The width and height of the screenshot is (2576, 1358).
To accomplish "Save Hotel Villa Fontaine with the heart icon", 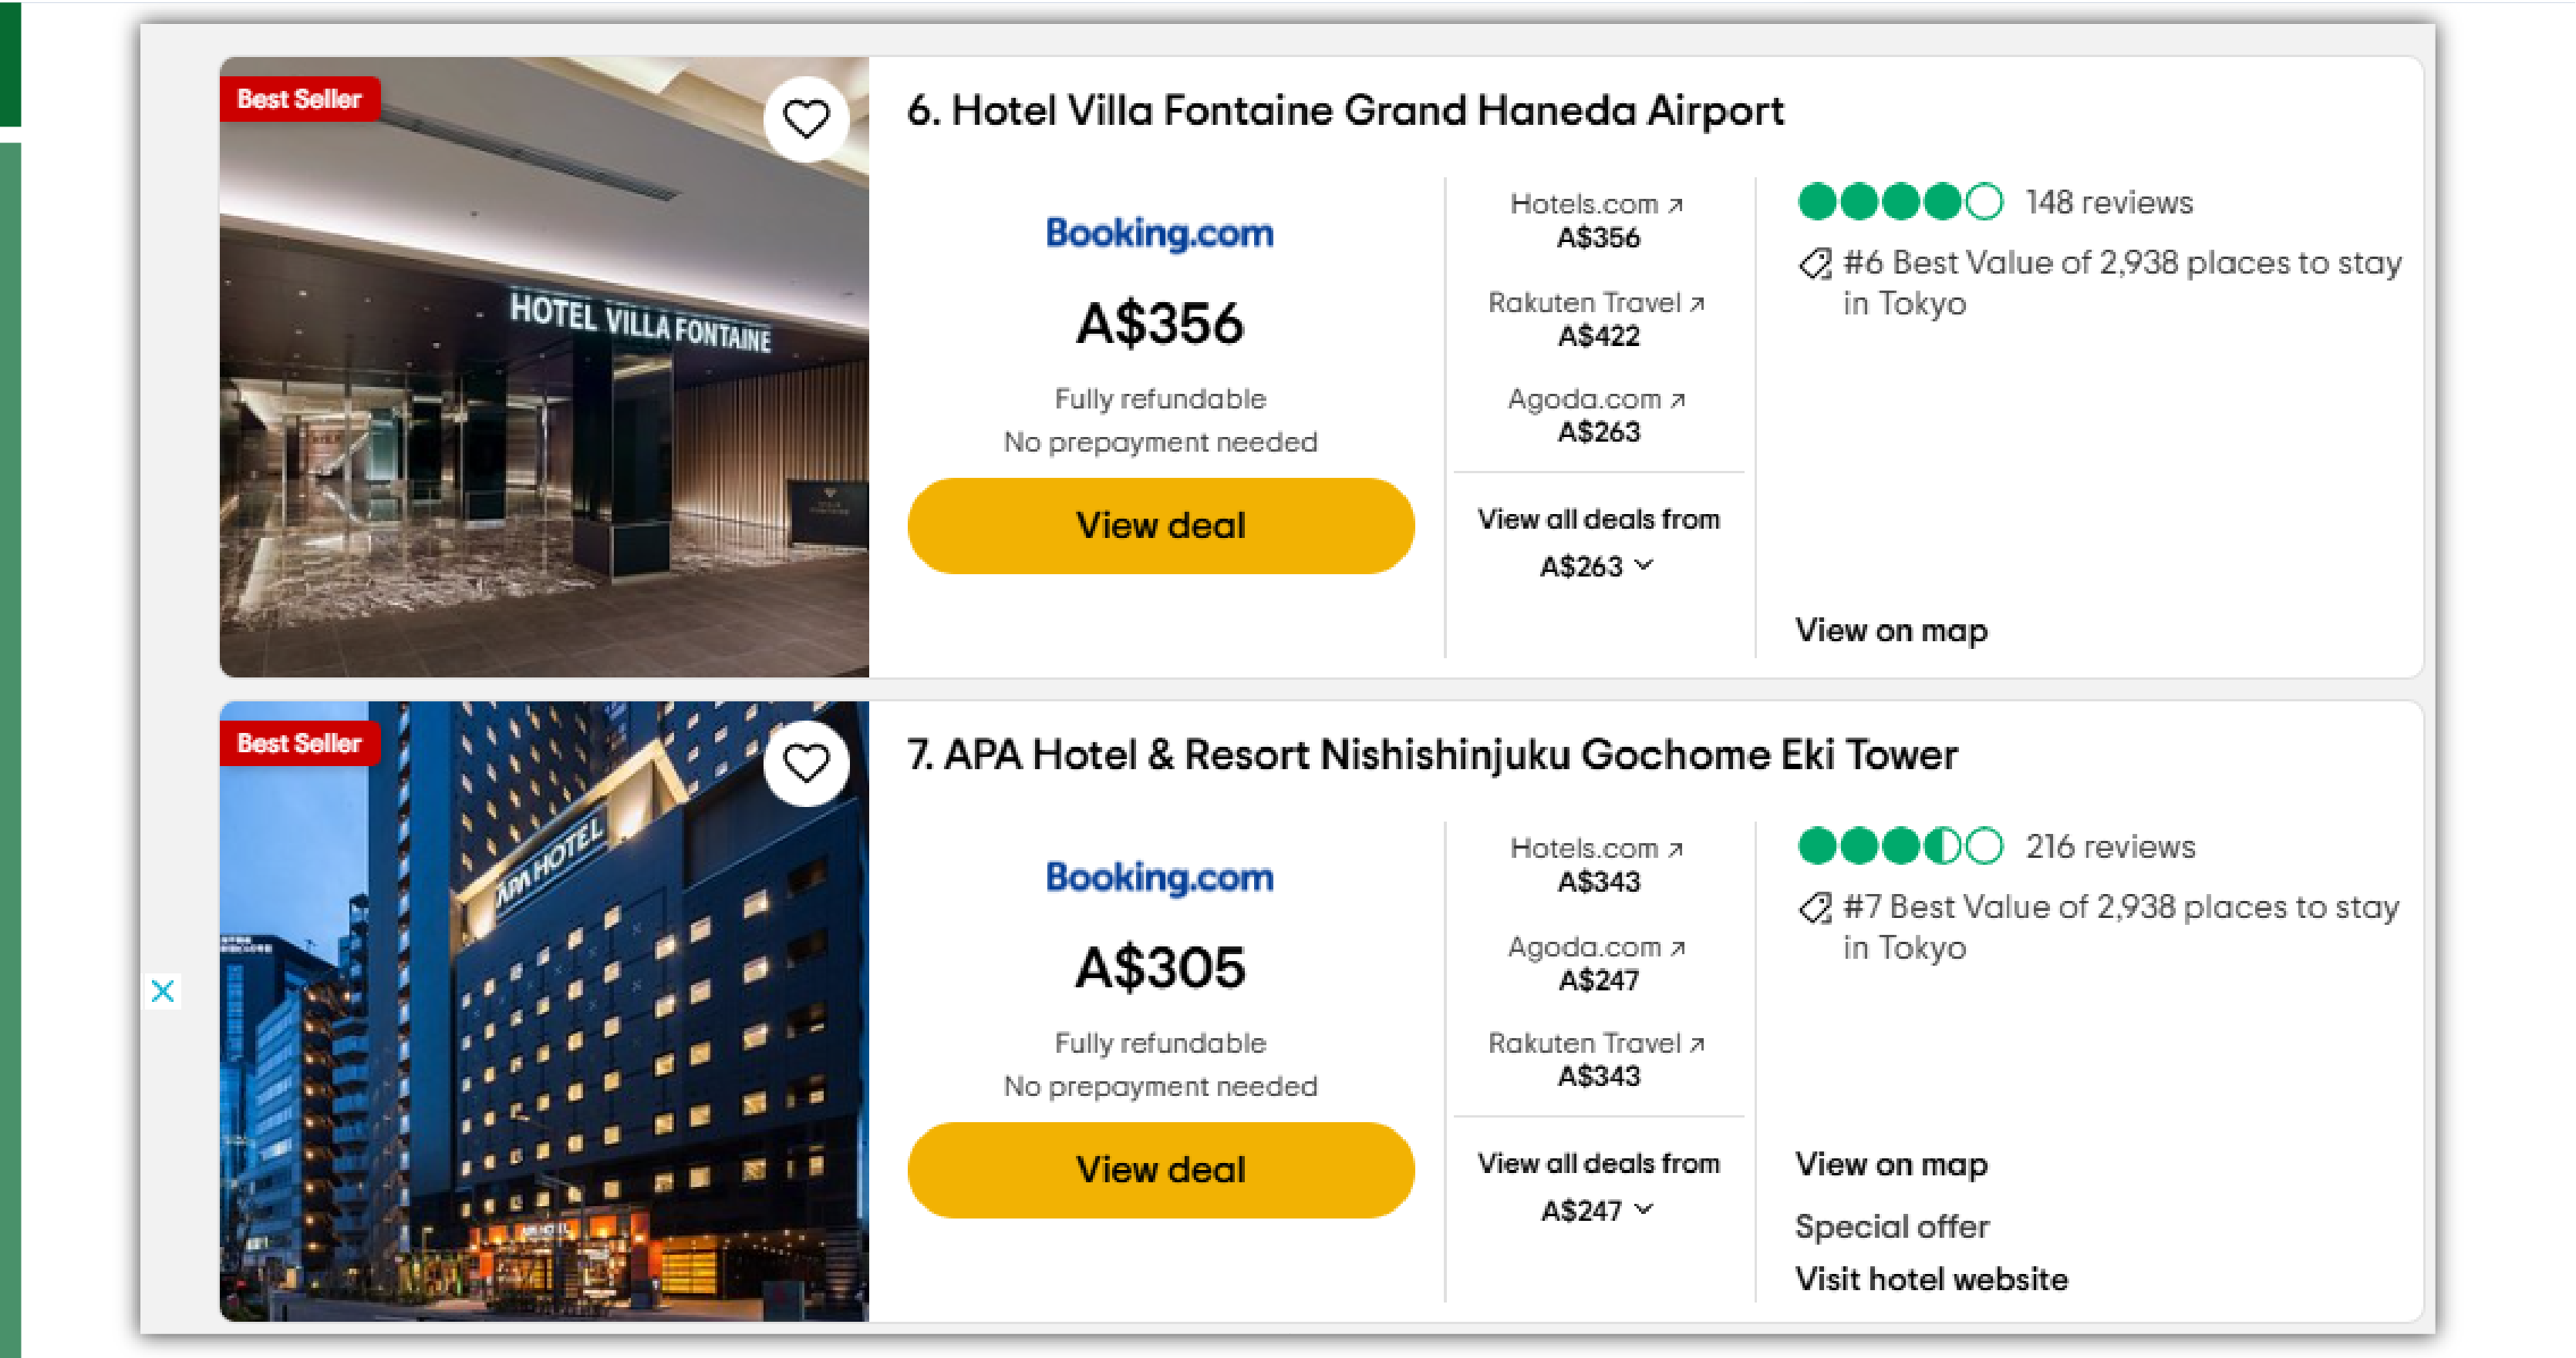I will (x=806, y=119).
